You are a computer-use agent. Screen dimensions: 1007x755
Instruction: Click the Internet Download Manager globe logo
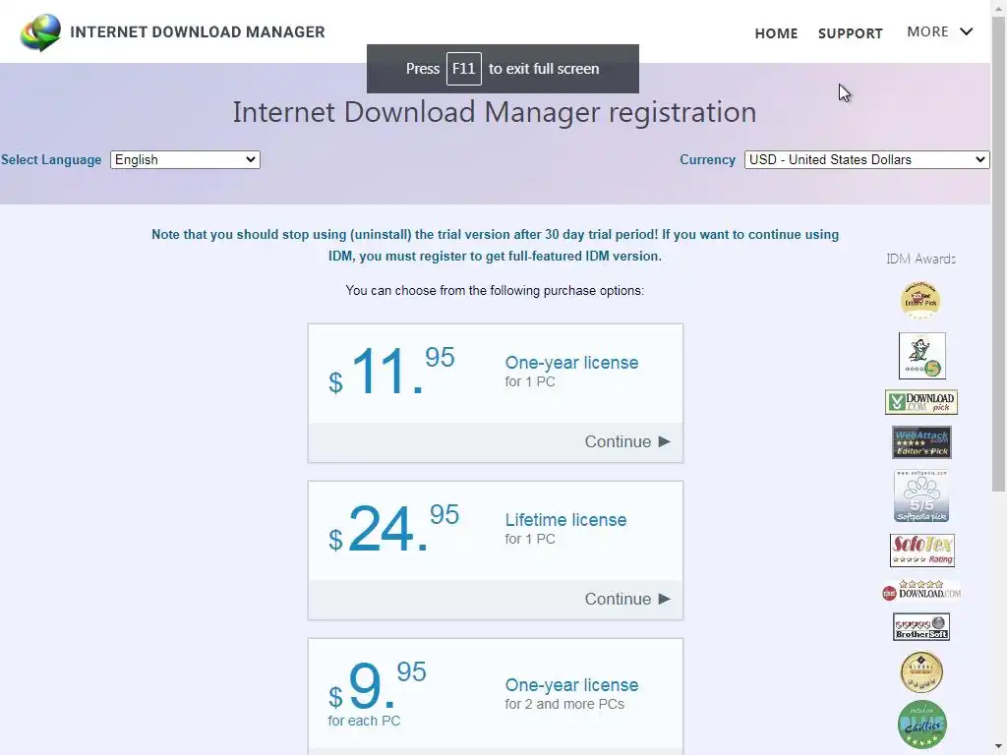click(x=40, y=32)
